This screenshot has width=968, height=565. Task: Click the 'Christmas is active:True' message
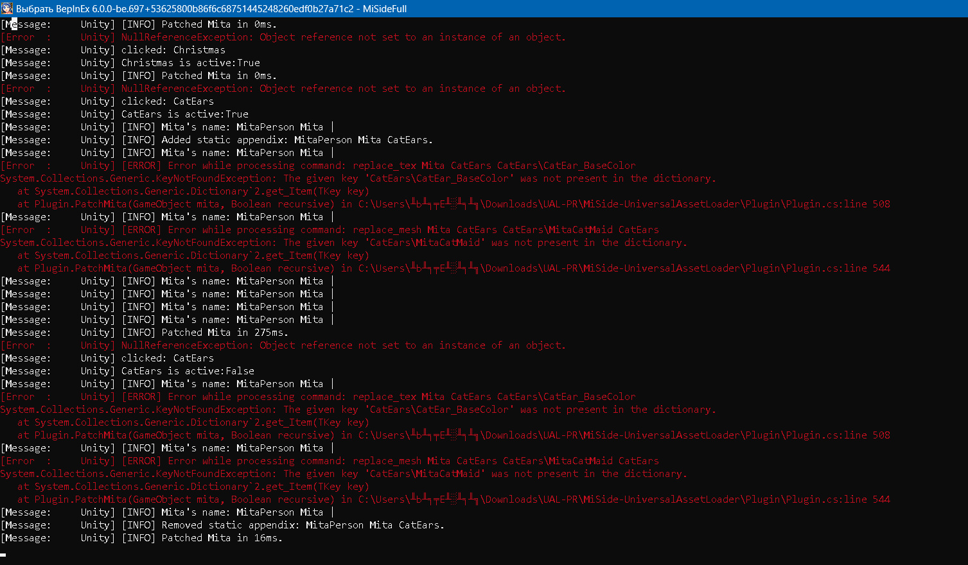point(190,63)
